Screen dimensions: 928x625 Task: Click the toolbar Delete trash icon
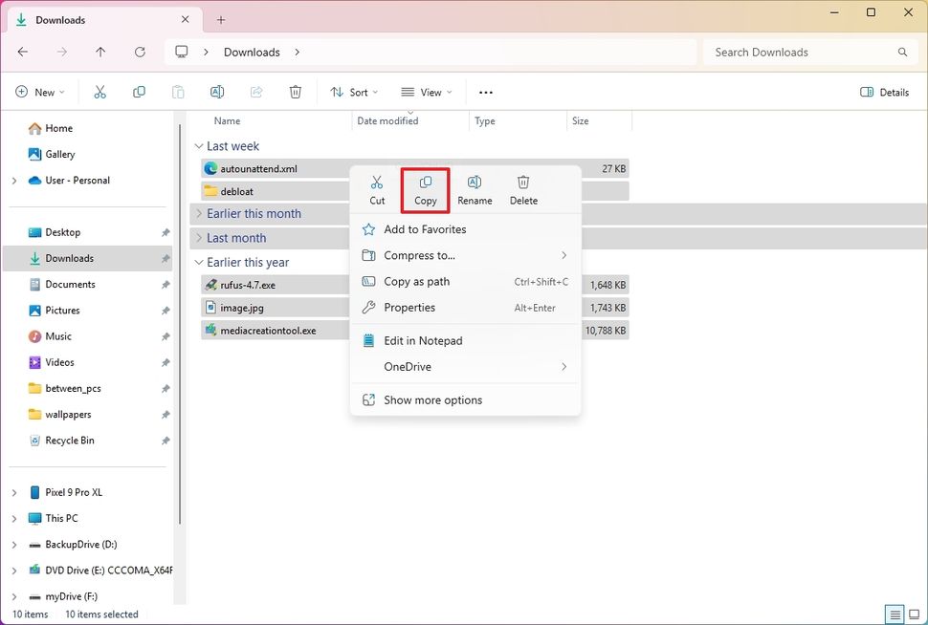tap(296, 93)
